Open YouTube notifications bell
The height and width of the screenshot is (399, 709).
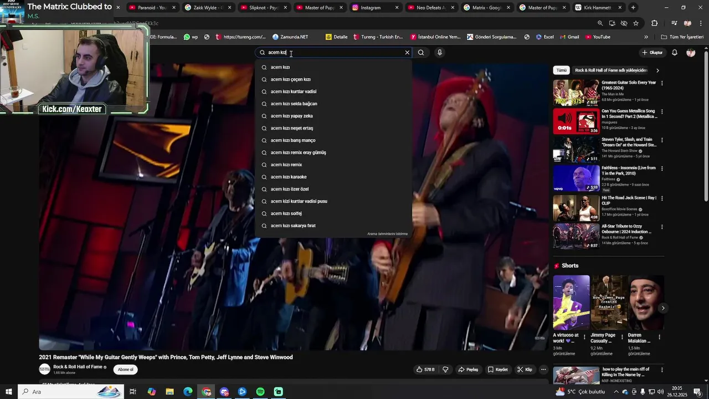(x=675, y=53)
